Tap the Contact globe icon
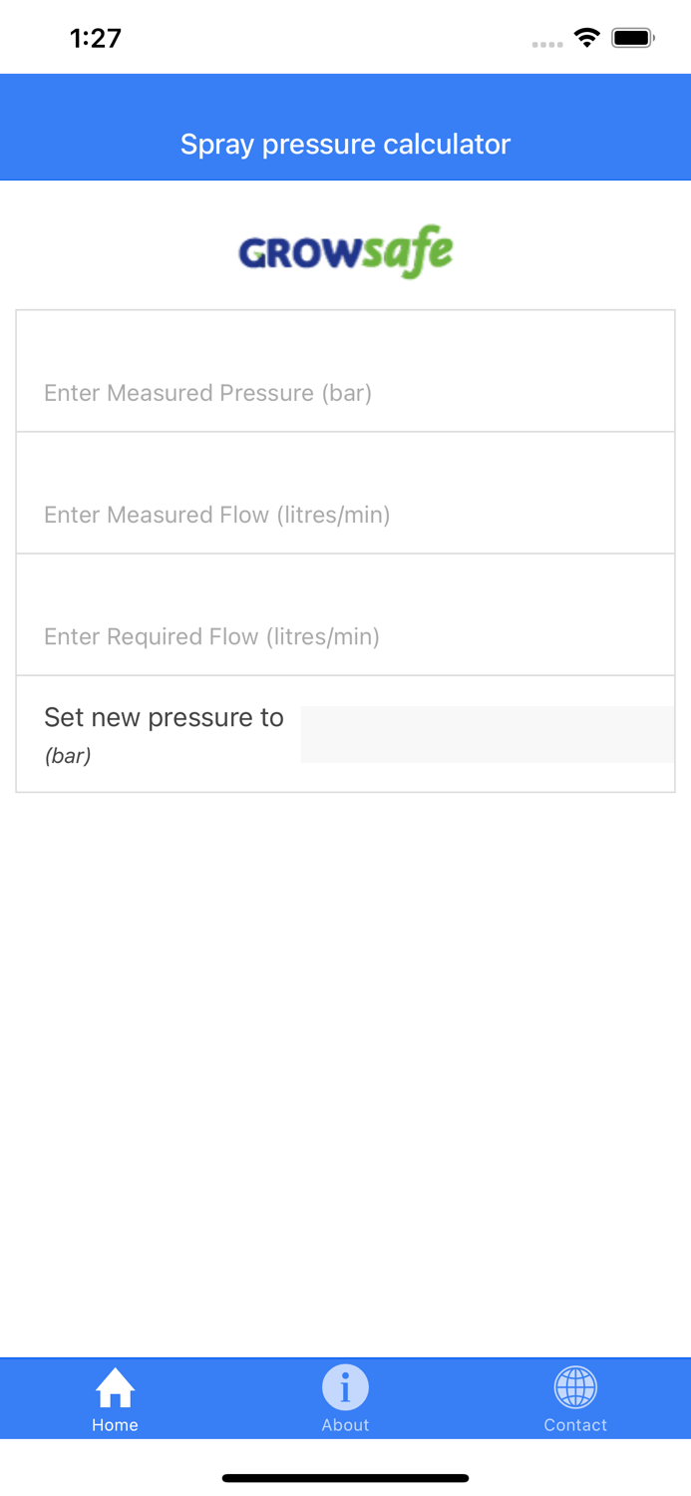 coord(575,1385)
